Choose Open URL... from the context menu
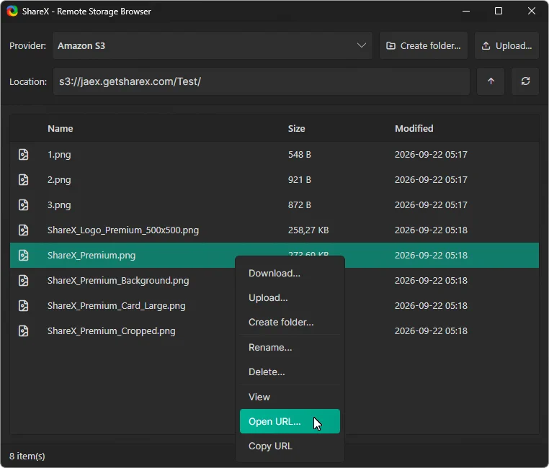Screen dimensions: 549x468 coord(290,421)
